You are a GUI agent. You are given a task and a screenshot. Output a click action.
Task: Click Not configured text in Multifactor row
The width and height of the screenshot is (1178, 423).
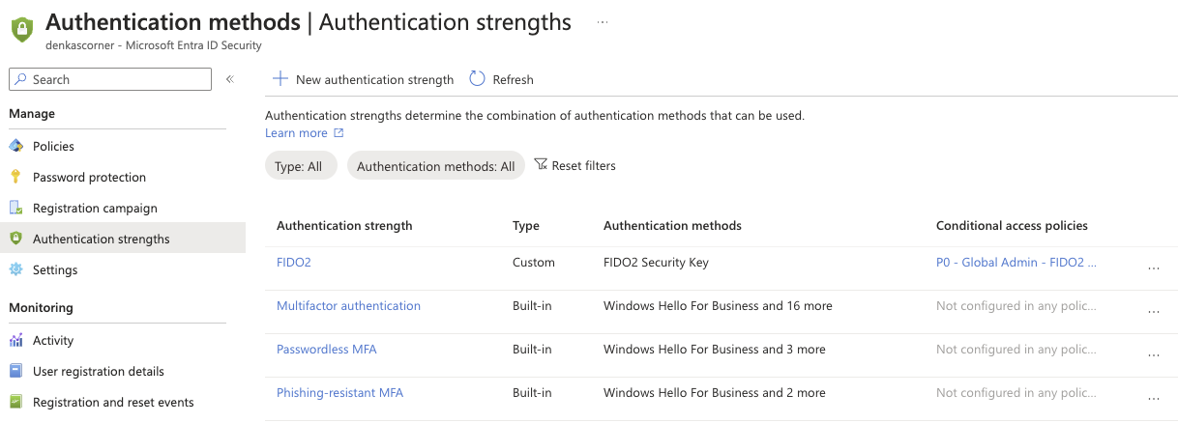1016,306
